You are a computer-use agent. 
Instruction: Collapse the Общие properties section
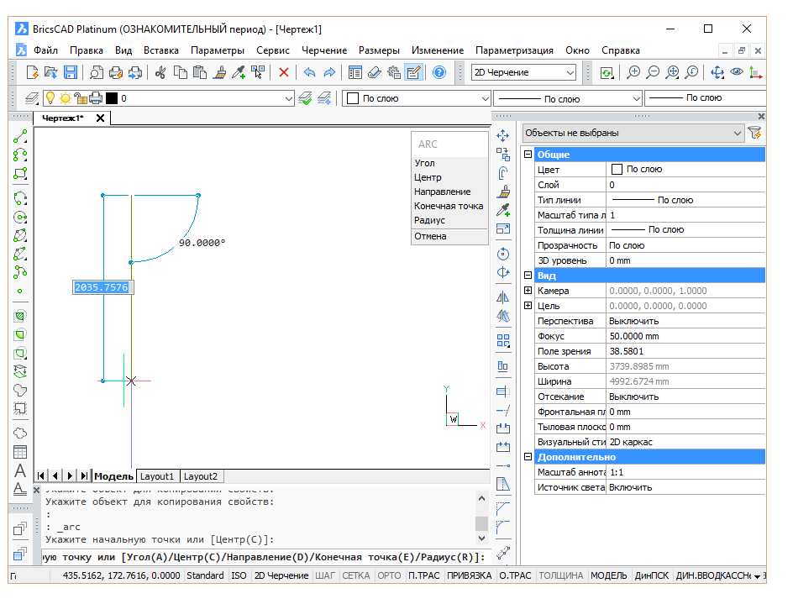pyautogui.click(x=528, y=154)
